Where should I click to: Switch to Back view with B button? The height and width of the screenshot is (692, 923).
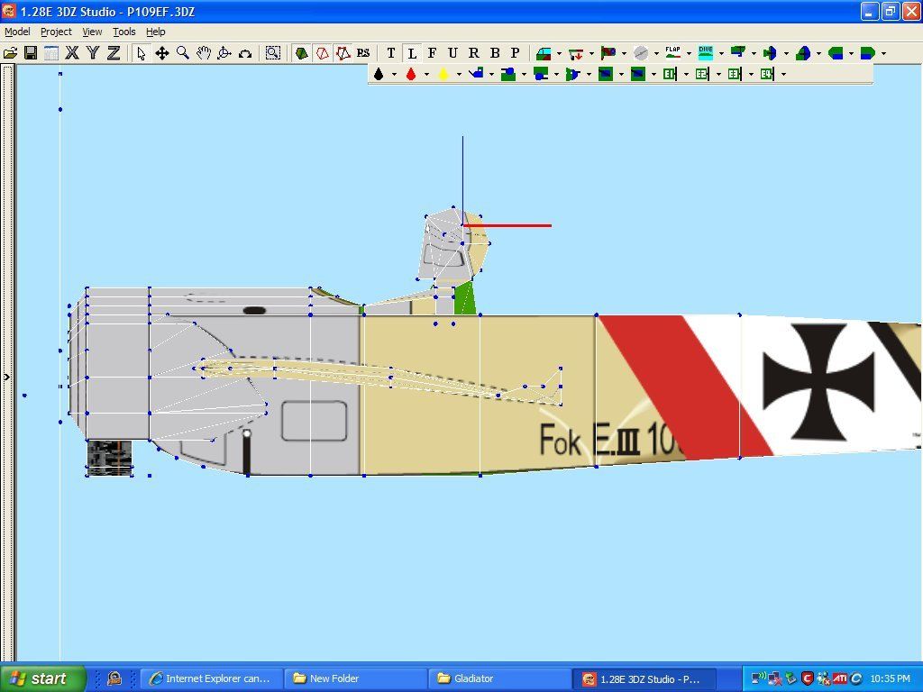[x=495, y=53]
